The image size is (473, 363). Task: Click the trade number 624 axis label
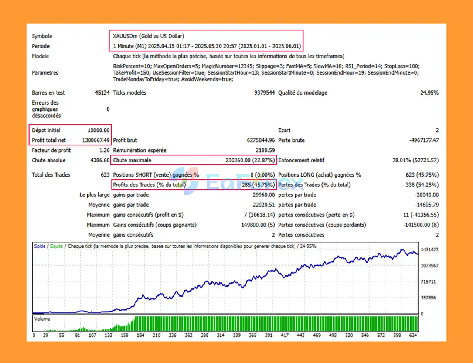pos(413,335)
